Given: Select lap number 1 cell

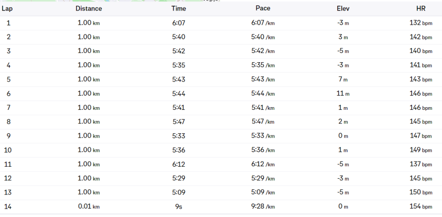Looking at the screenshot, I should [8, 23].
